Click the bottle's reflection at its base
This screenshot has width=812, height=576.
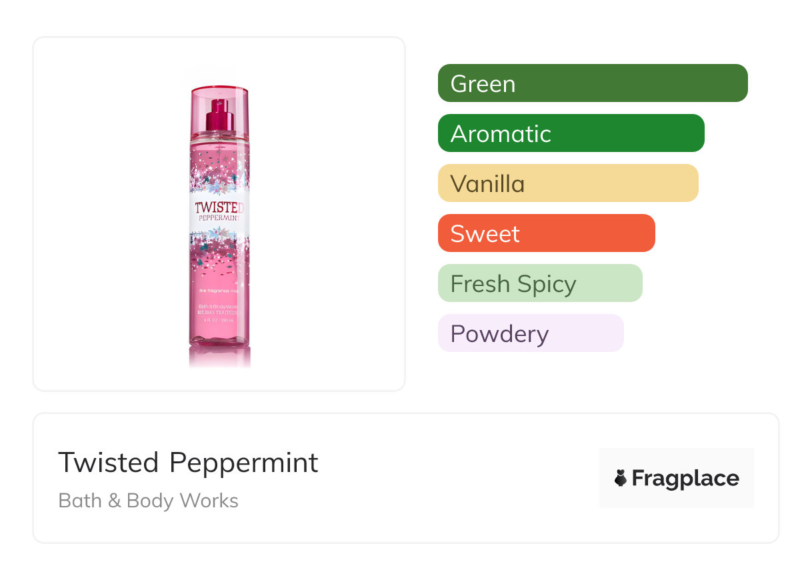tap(219, 358)
